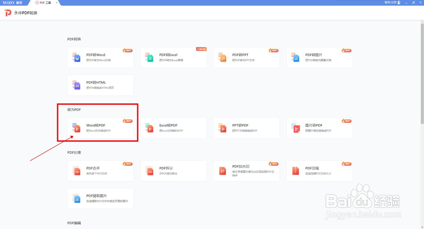Image resolution: width=424 pixels, height=229 pixels.
Task: Open the PDF合并 tool card
Action: tap(100, 171)
